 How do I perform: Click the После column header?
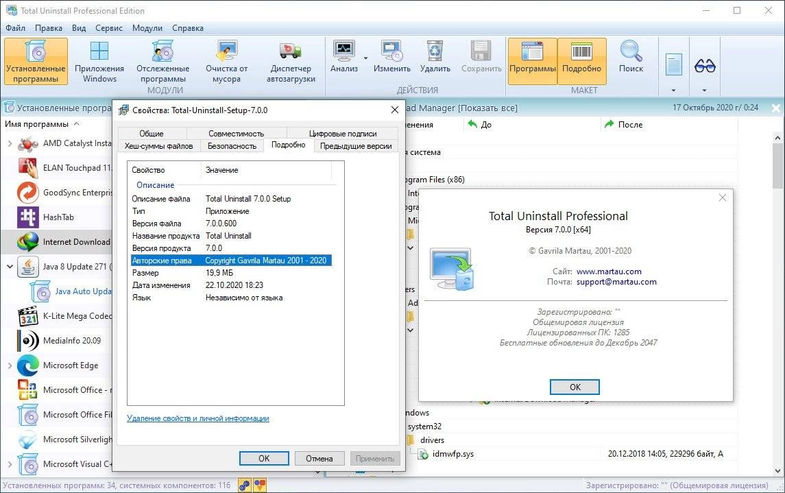[630, 125]
